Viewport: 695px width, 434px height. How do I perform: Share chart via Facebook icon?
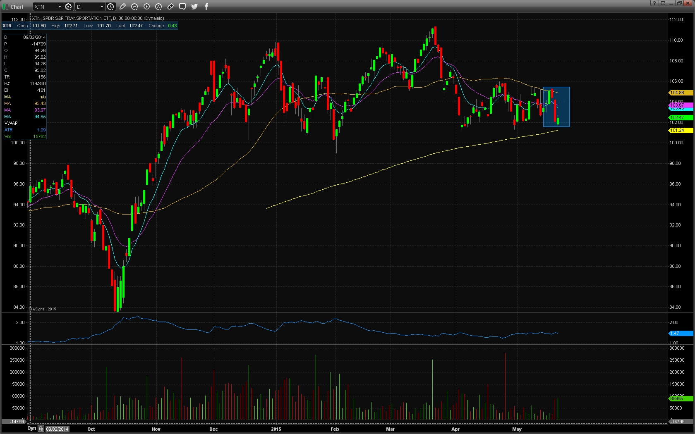pos(206,7)
